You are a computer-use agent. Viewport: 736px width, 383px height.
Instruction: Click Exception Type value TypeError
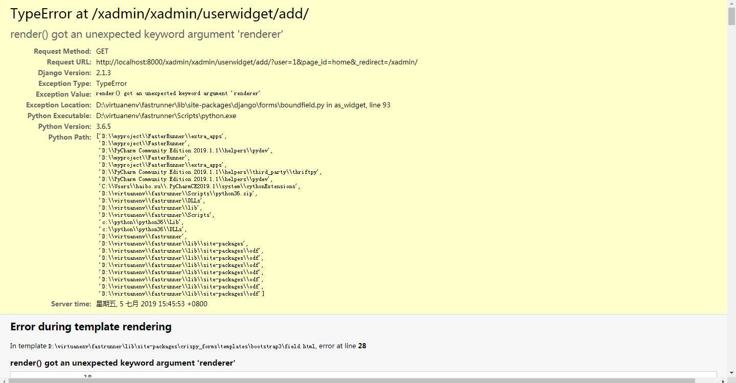pyautogui.click(x=111, y=83)
